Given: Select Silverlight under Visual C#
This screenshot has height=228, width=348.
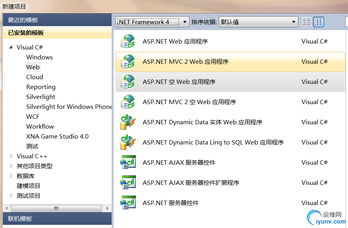Looking at the screenshot, I should pos(41,97).
